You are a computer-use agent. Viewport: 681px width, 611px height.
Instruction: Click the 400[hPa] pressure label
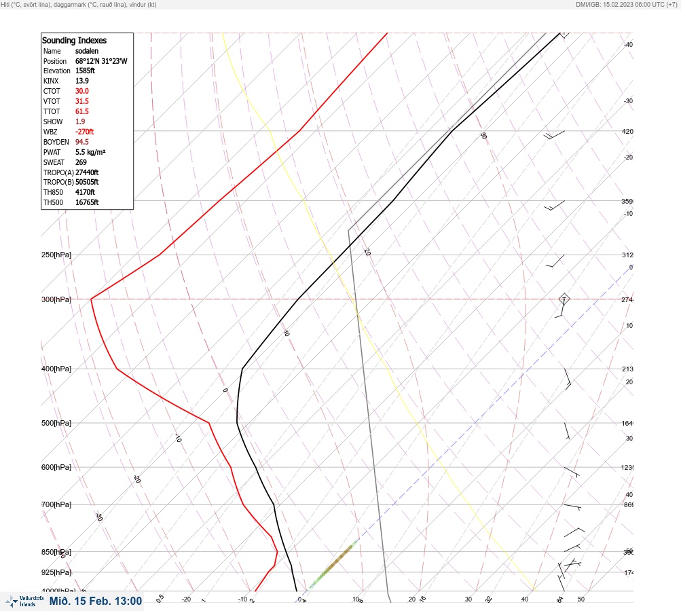point(56,369)
